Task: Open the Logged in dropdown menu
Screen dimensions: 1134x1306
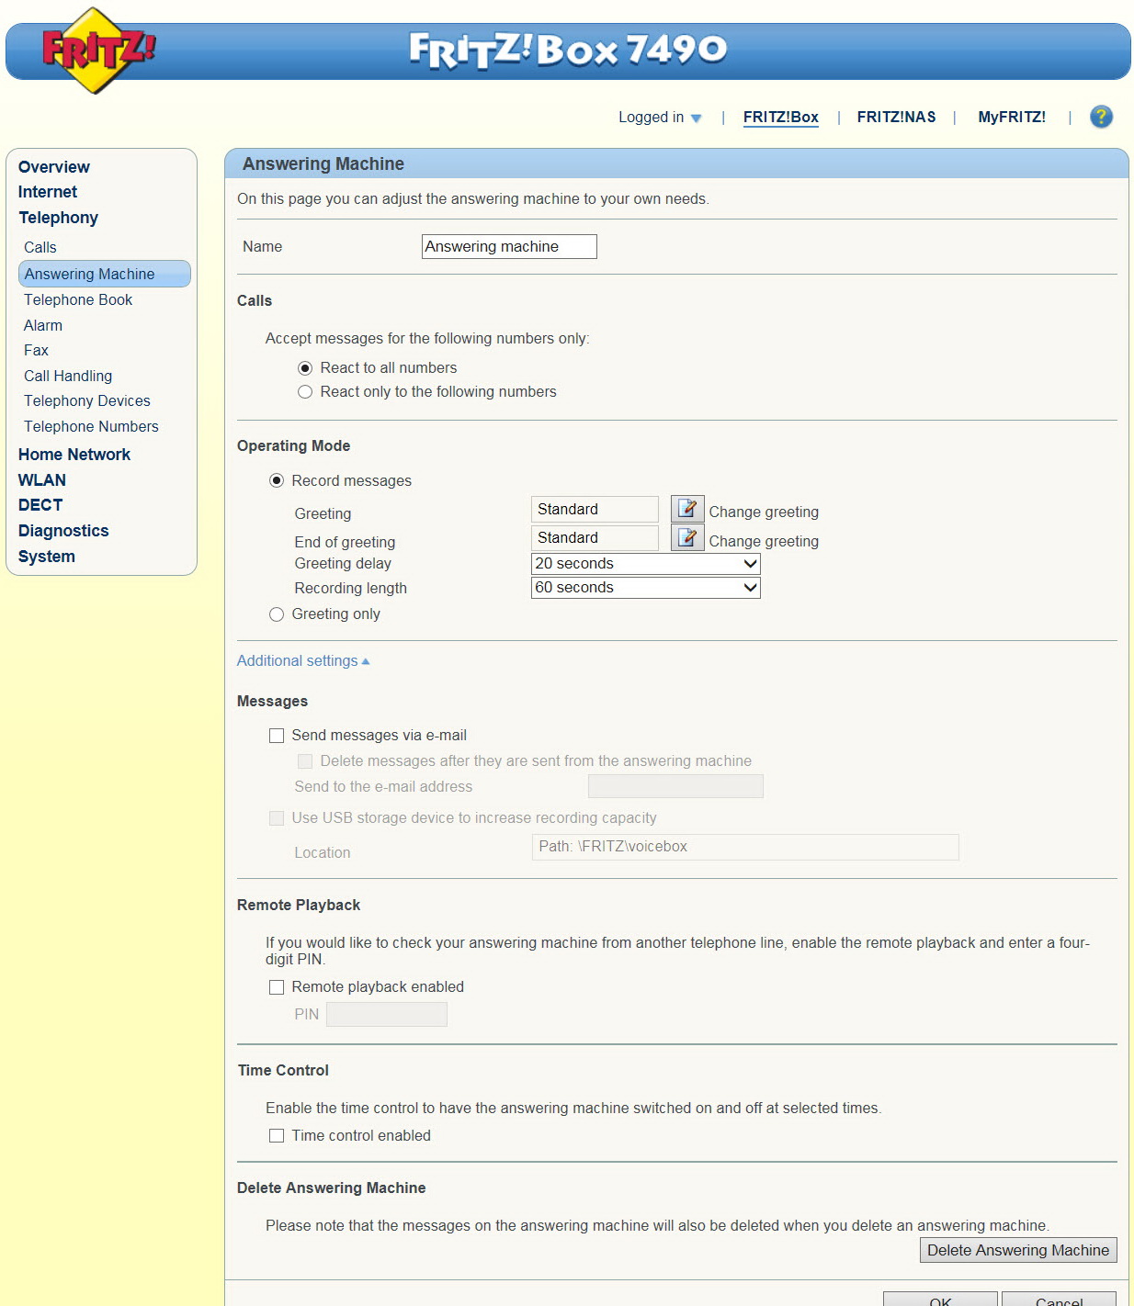Action: [x=660, y=118]
